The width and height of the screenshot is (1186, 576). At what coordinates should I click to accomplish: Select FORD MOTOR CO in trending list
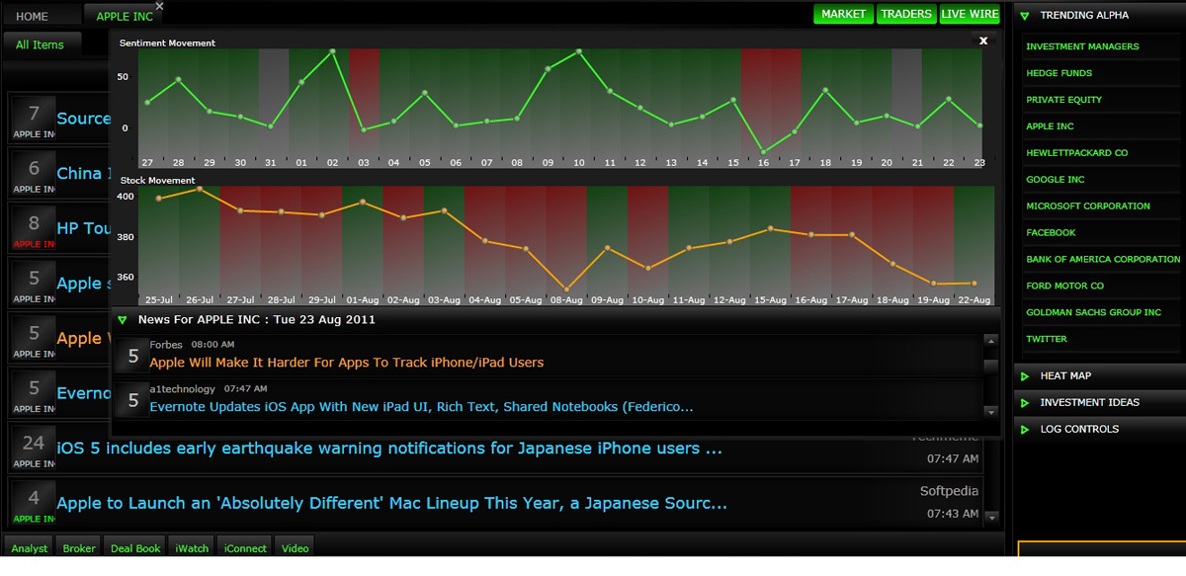tap(1064, 287)
